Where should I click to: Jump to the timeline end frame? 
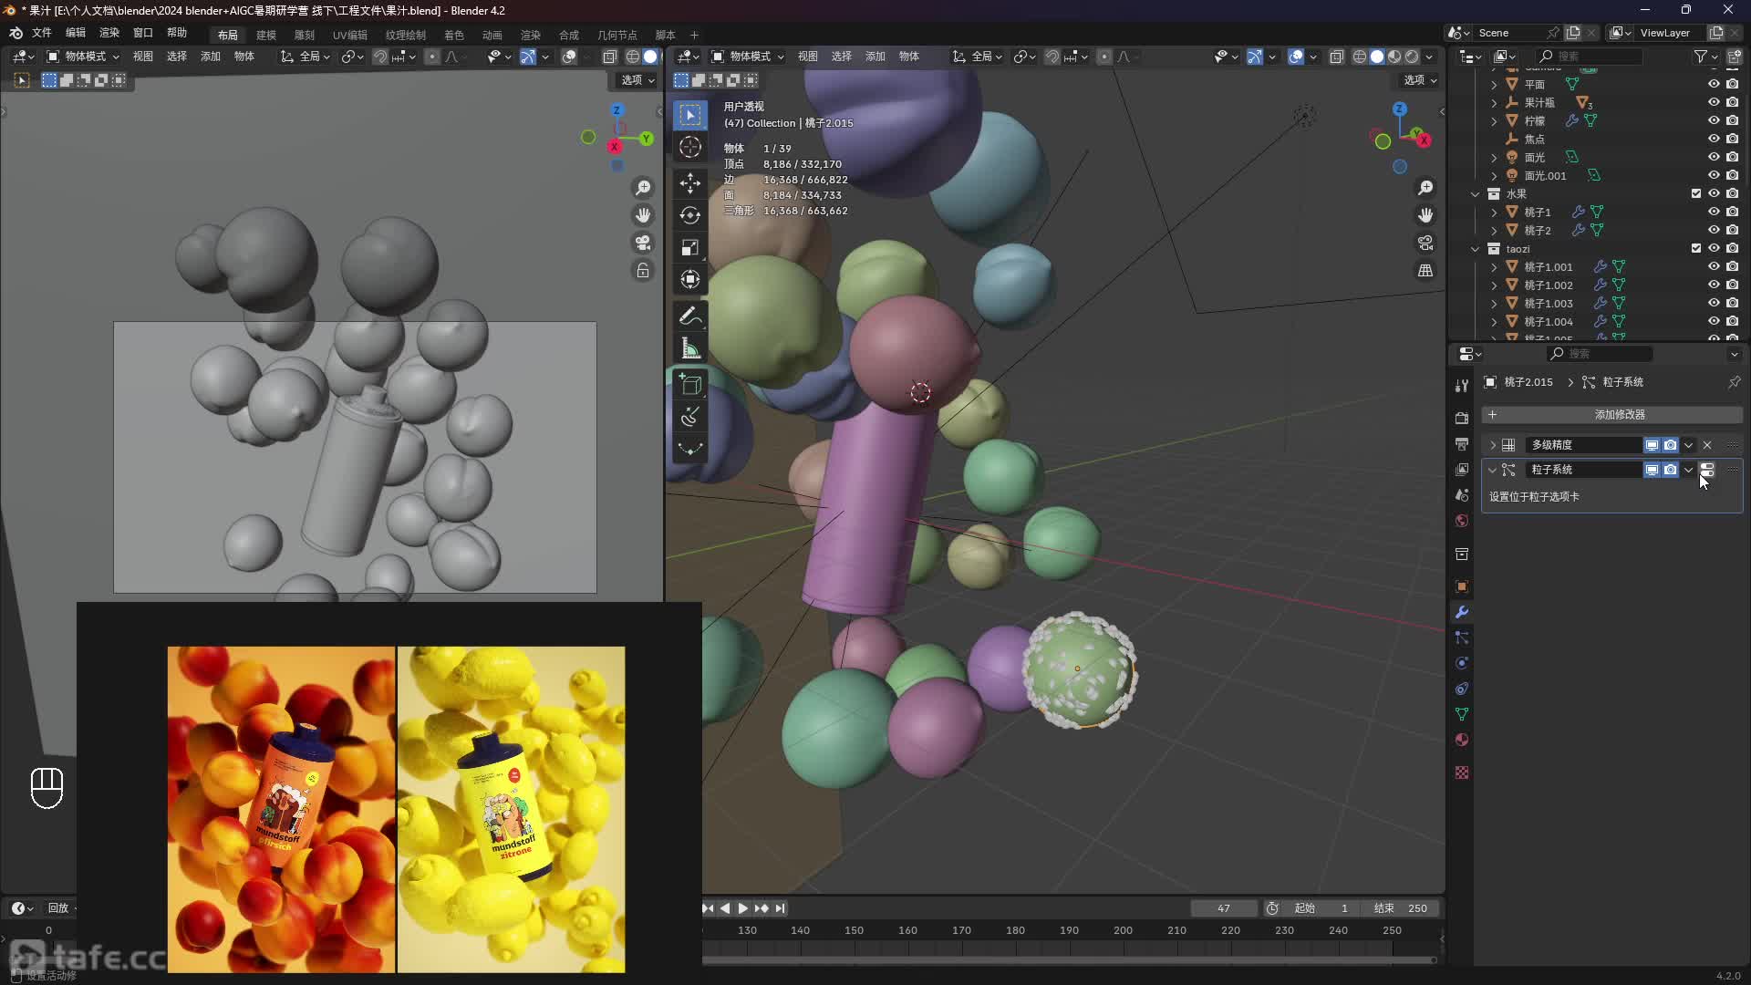pos(780,908)
